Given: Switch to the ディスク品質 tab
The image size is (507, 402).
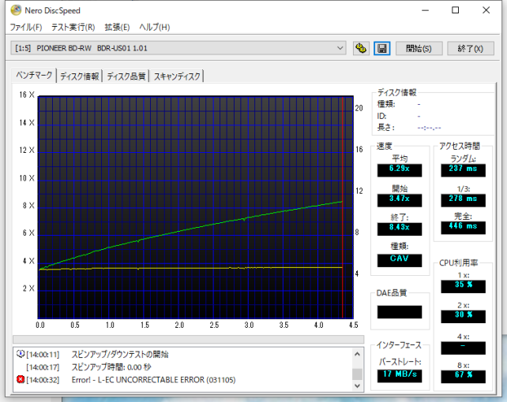Looking at the screenshot, I should click(126, 76).
